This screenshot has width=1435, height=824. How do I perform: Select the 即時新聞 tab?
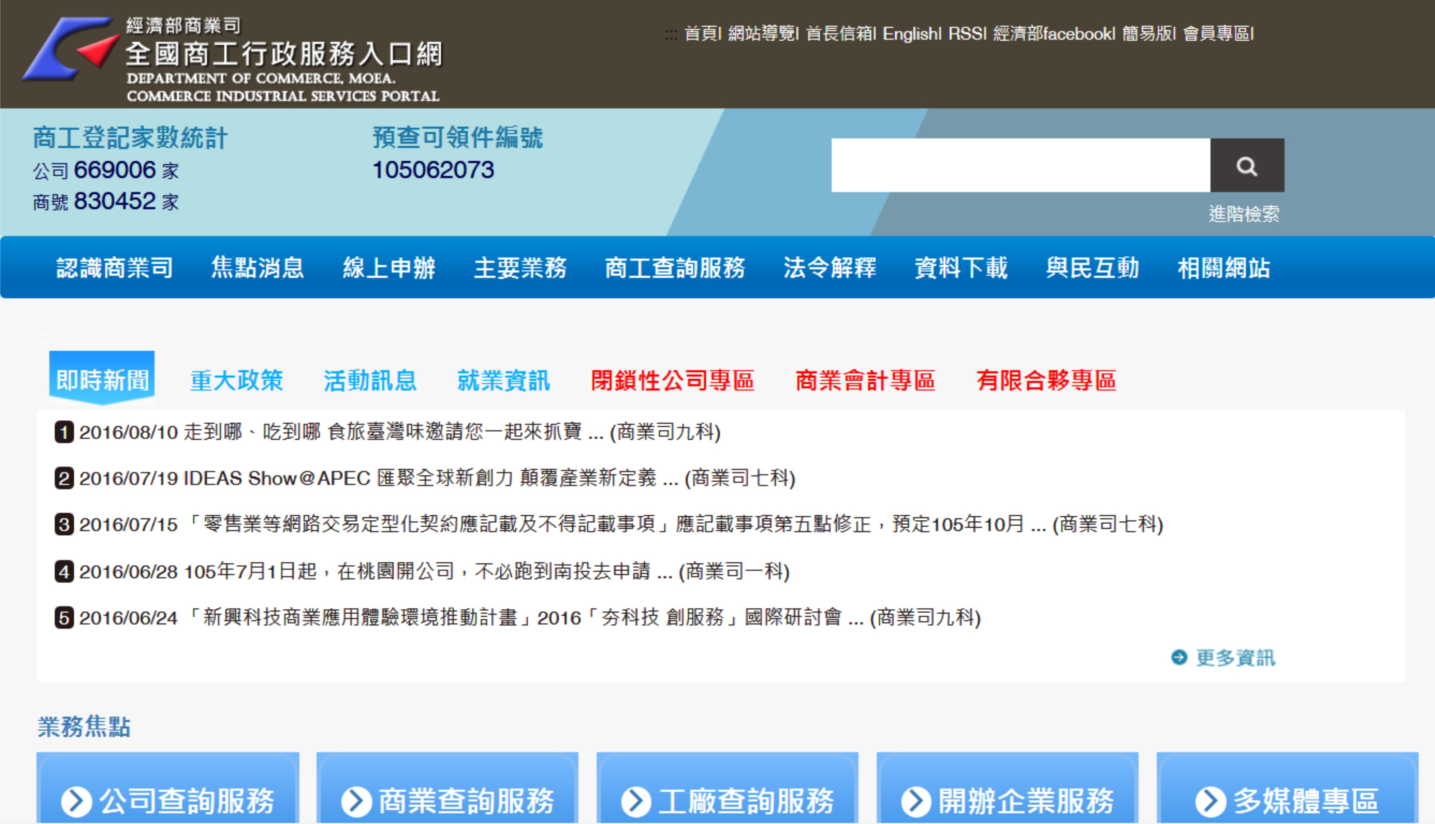coord(102,377)
